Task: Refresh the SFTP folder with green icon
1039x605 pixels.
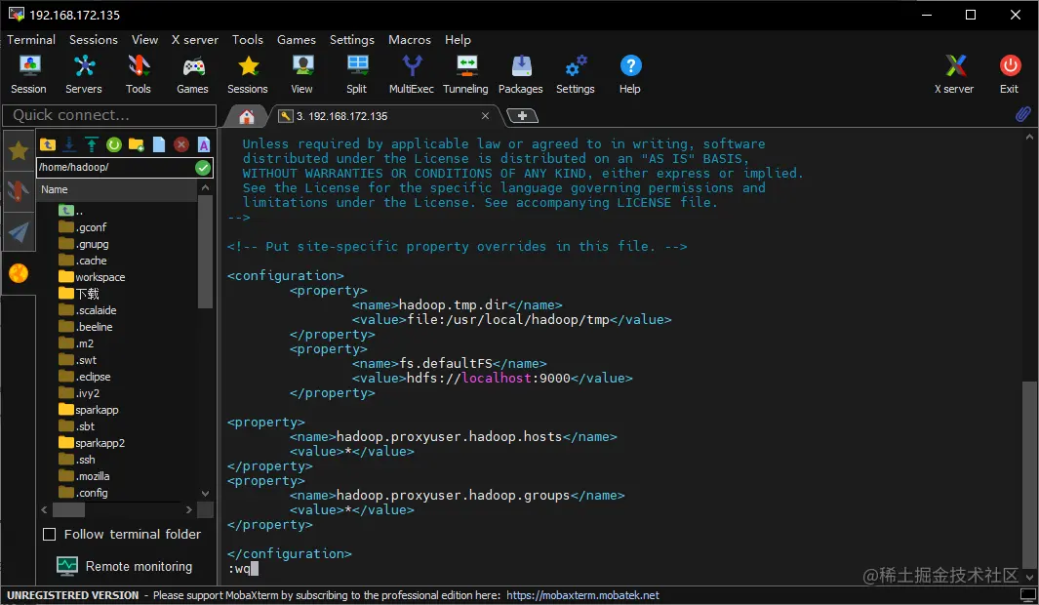Action: [114, 144]
